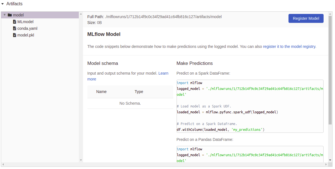
Task: Collapse the model folder in the tree
Action: 5,15
